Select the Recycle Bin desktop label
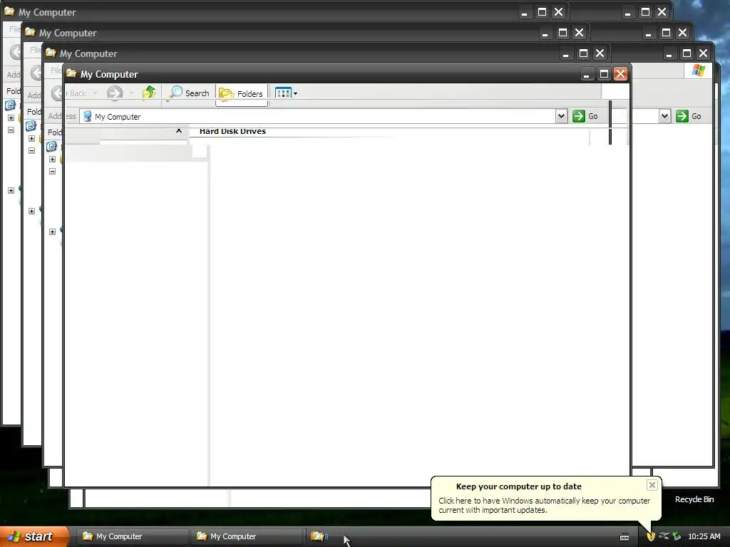 (x=694, y=499)
